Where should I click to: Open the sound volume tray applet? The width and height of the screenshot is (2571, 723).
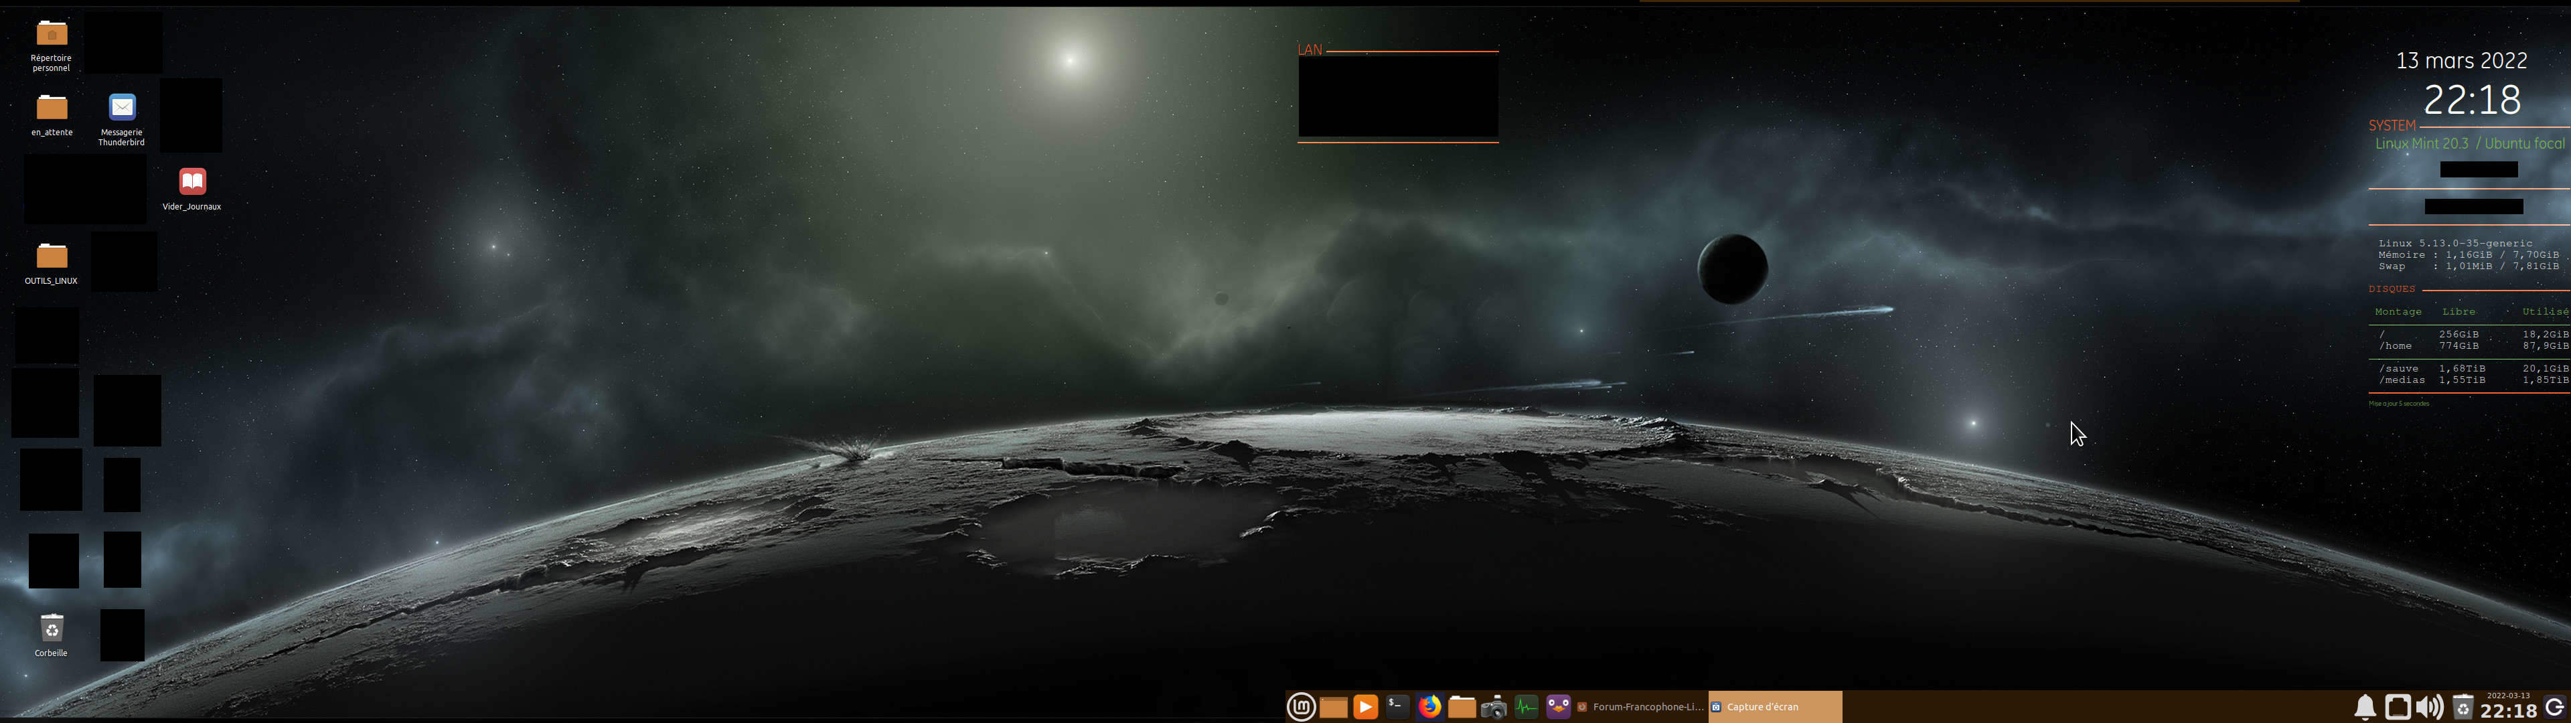(2429, 707)
